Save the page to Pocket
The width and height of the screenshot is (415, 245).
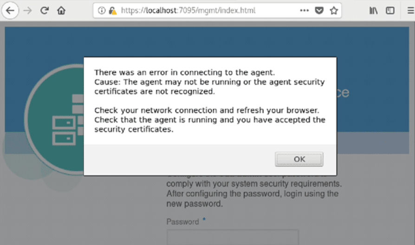pyautogui.click(x=319, y=11)
